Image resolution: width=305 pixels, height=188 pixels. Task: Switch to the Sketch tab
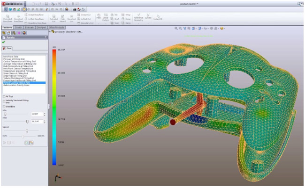click(x=18, y=27)
